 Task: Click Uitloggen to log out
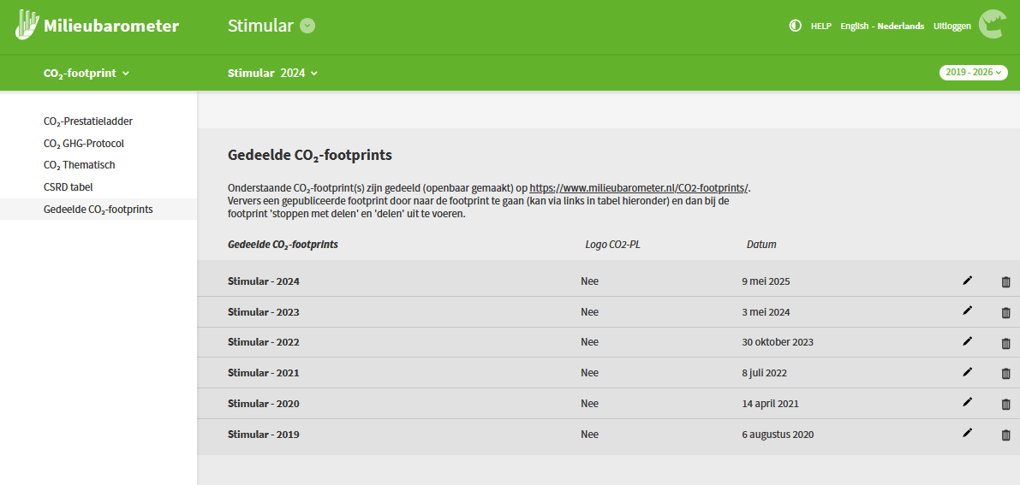952,26
